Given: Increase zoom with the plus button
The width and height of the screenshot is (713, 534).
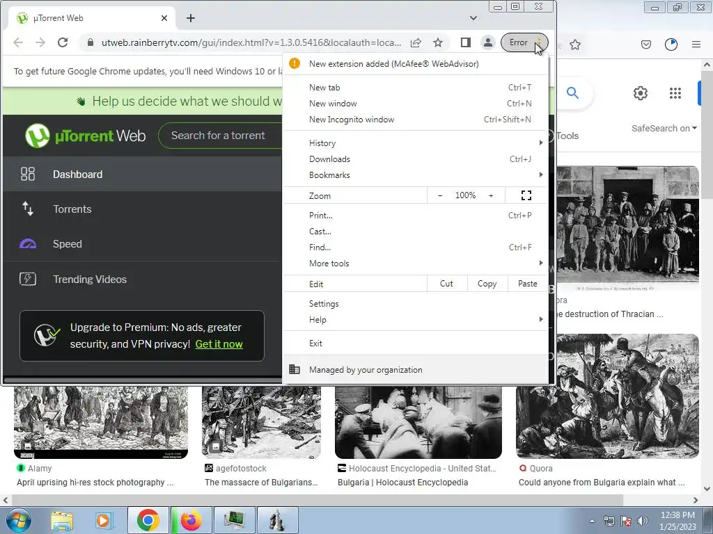Looking at the screenshot, I should [x=491, y=195].
